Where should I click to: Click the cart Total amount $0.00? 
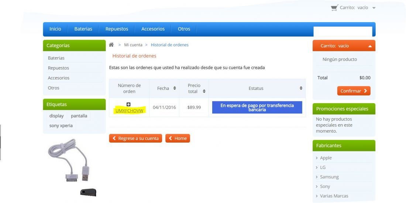click(x=365, y=78)
